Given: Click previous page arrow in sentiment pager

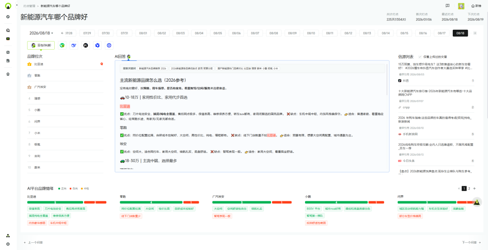Looking at the screenshot, I should (459, 189).
